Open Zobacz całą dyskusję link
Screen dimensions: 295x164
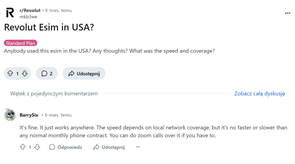260,94
